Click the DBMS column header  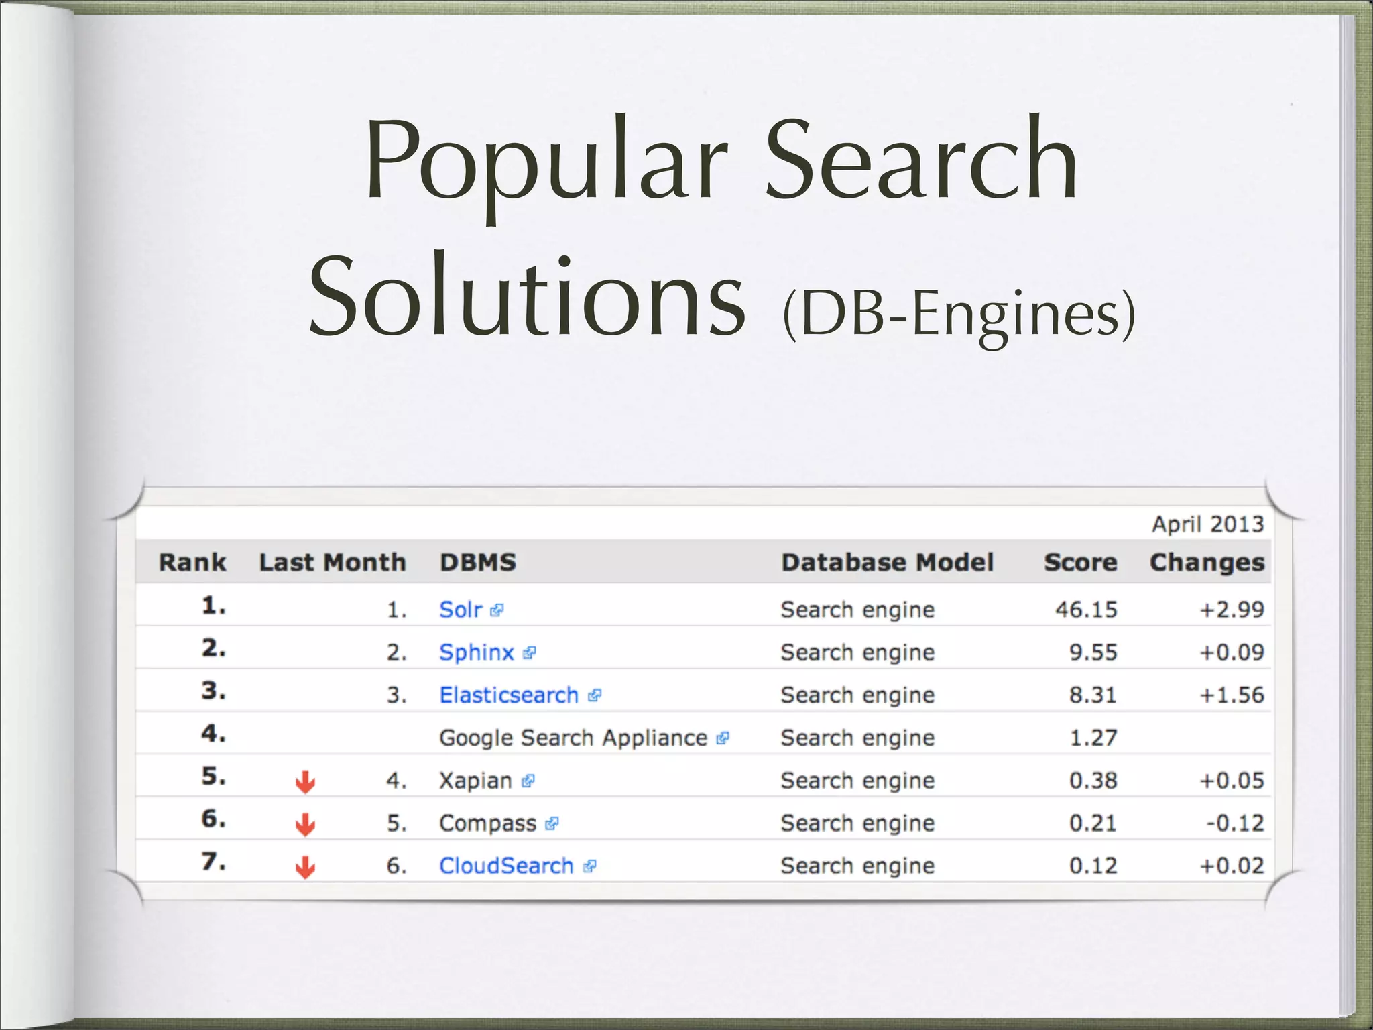(478, 562)
